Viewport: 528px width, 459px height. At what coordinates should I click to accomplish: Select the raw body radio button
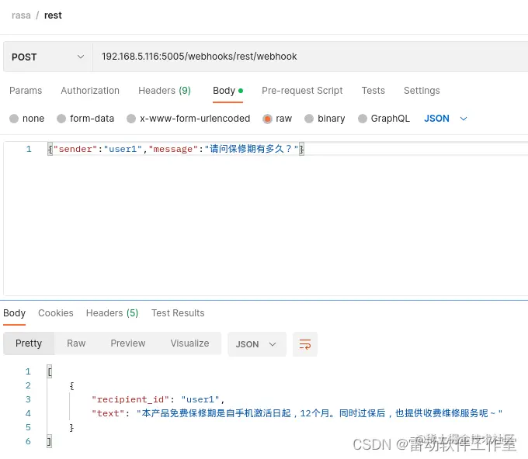click(267, 119)
